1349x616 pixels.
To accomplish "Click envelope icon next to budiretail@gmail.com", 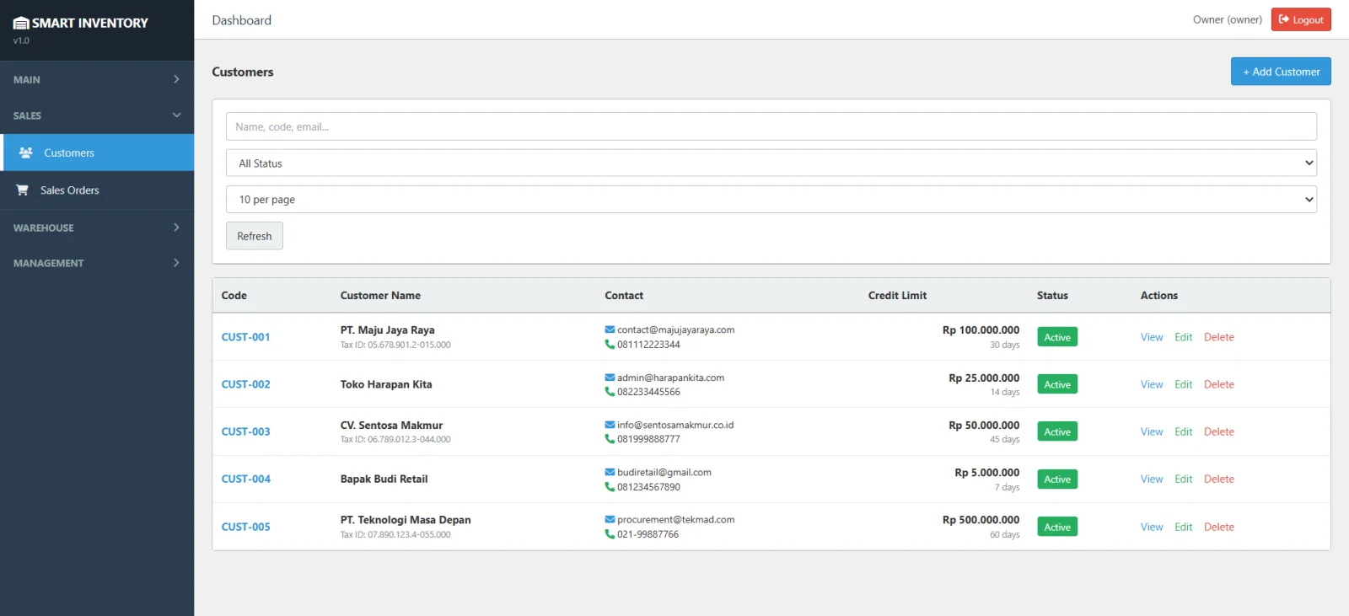I will coord(610,472).
